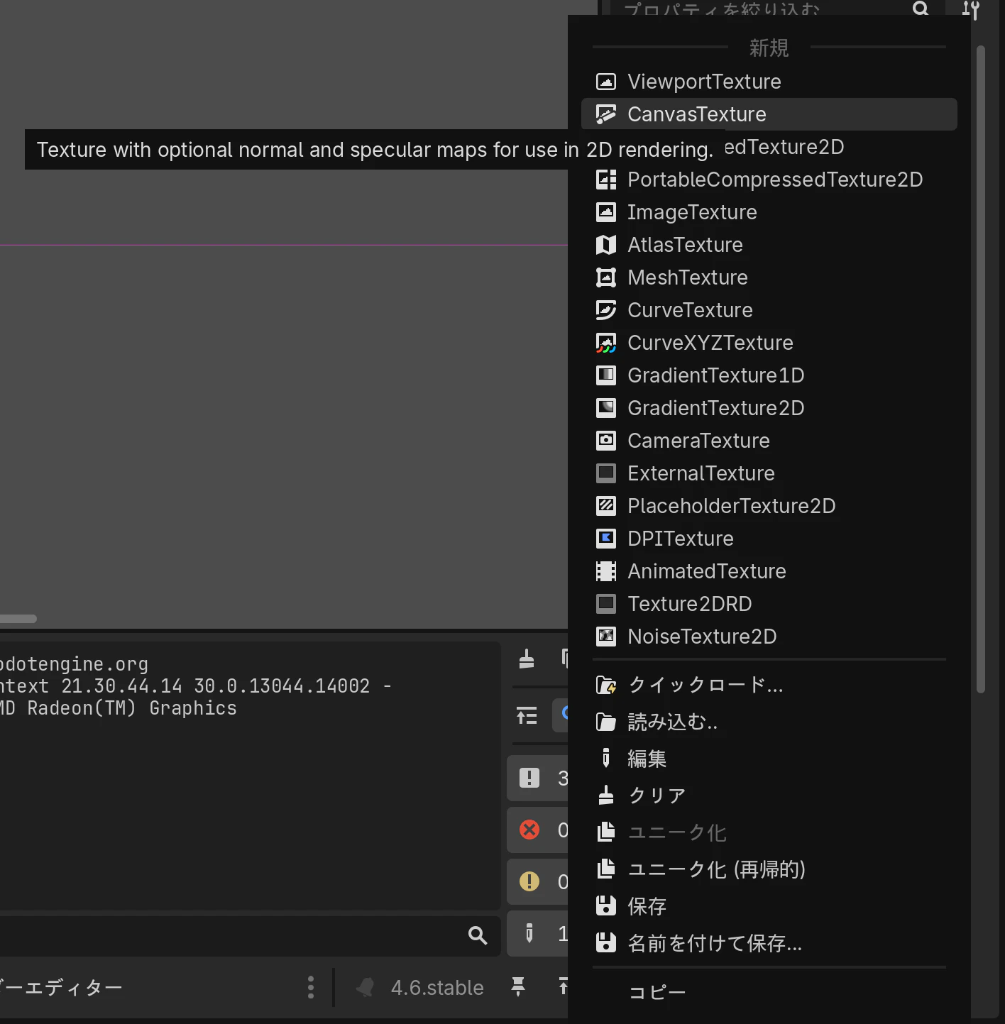Open the bottom panel three-dot menu
This screenshot has height=1024, width=1005.
(310, 987)
